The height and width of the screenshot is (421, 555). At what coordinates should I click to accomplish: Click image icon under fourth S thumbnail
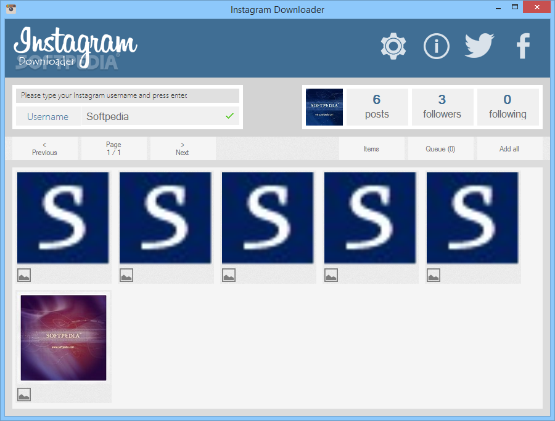coord(331,275)
